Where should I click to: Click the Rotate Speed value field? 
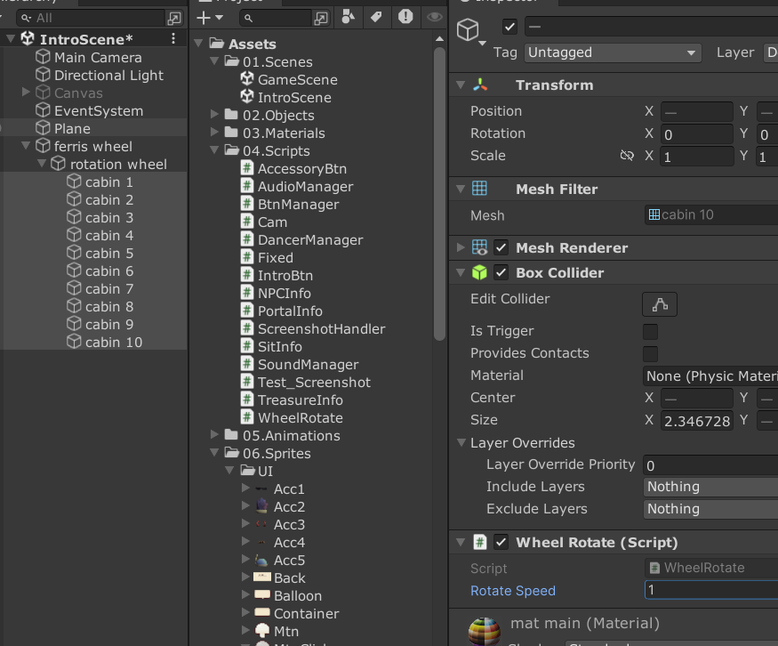pos(711,590)
